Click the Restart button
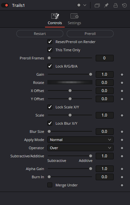Viewport: 130px width, 205px height. [40, 34]
